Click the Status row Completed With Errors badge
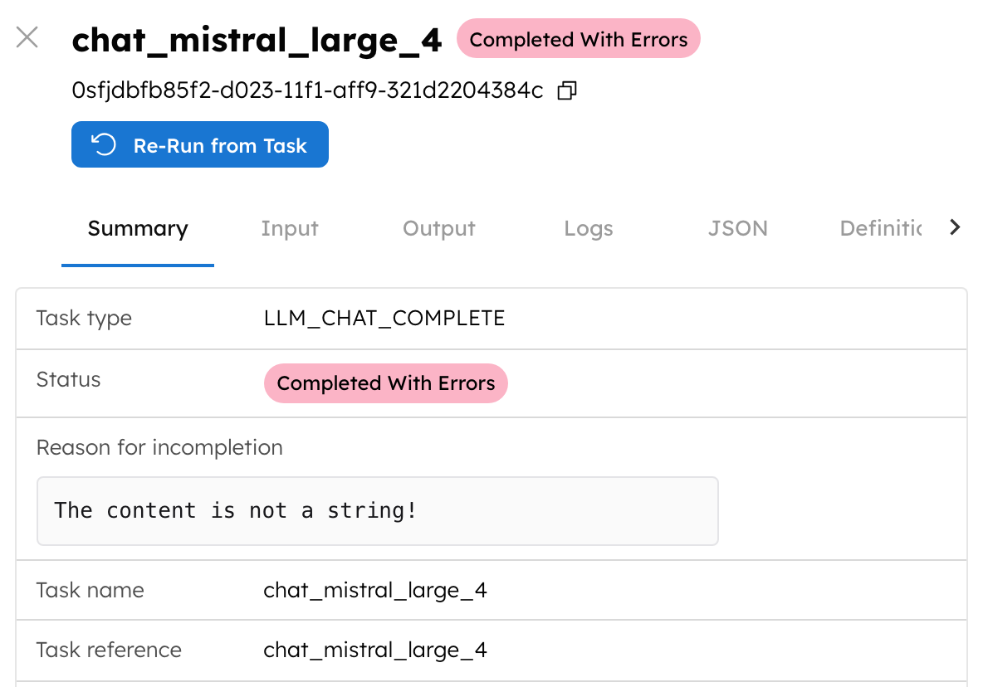This screenshot has width=988, height=687. pos(385,382)
